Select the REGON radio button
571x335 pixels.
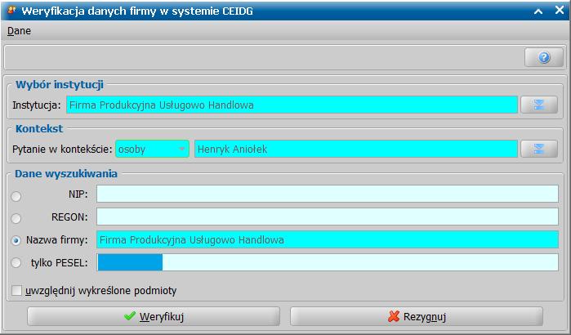16,218
